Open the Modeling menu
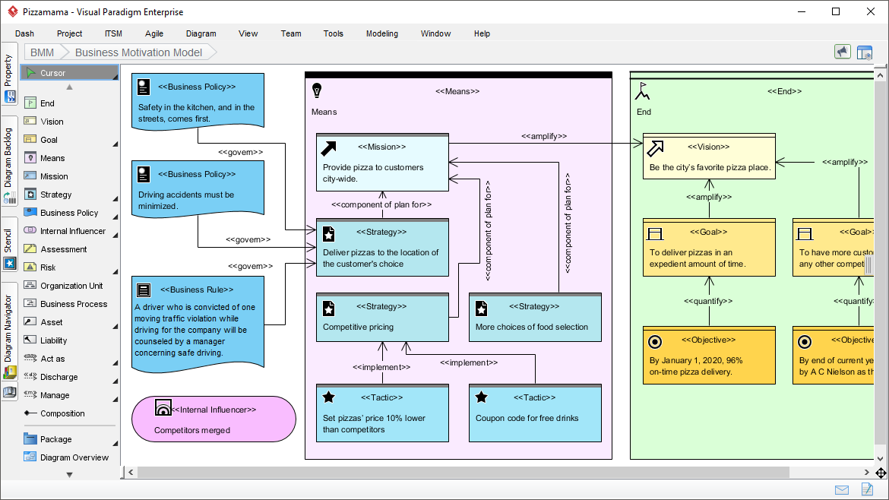This screenshot has width=889, height=500. [381, 33]
